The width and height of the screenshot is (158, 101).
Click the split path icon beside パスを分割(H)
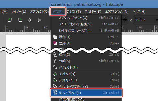tap(55, 67)
